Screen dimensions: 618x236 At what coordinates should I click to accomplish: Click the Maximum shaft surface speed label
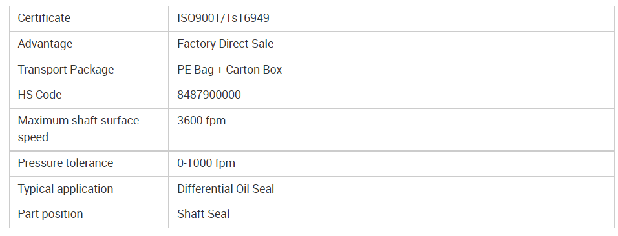[x=78, y=128]
